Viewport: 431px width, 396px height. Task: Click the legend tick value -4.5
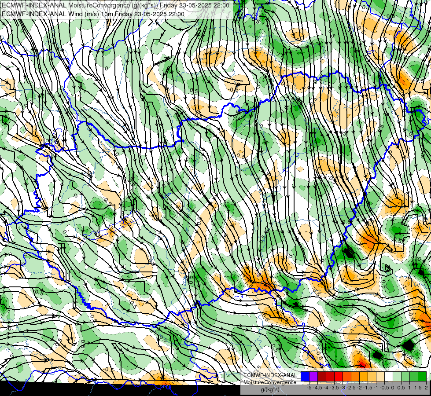[x=317, y=388]
